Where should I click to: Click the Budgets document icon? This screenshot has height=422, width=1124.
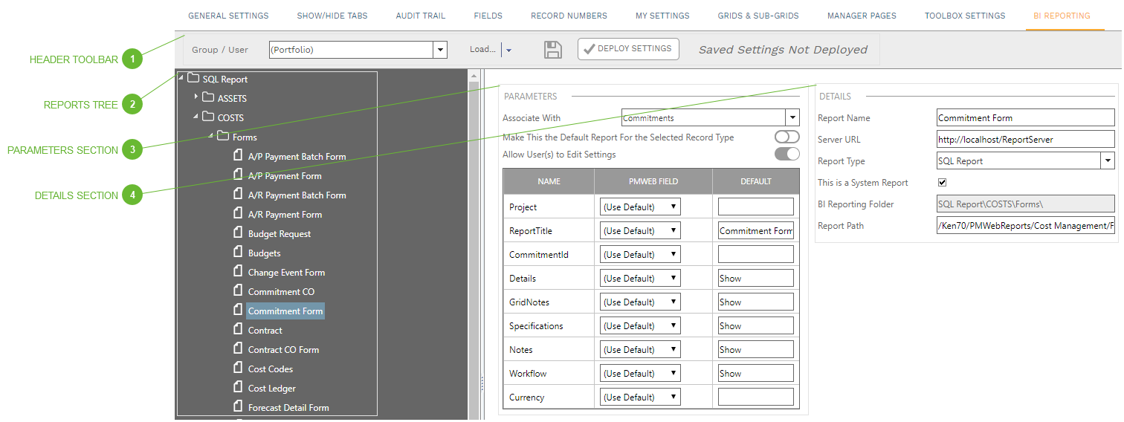click(x=239, y=252)
